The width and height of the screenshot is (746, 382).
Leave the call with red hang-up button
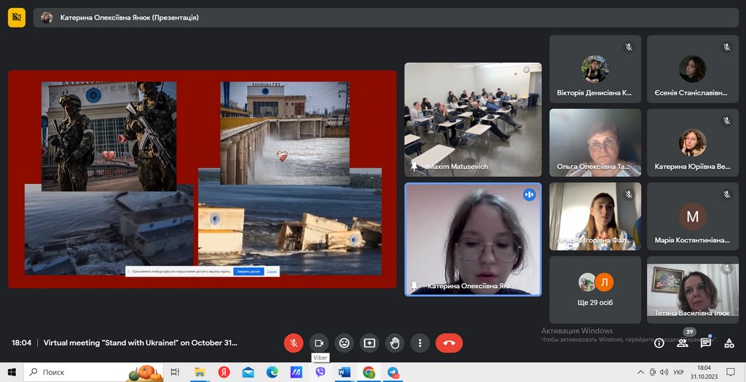click(449, 343)
